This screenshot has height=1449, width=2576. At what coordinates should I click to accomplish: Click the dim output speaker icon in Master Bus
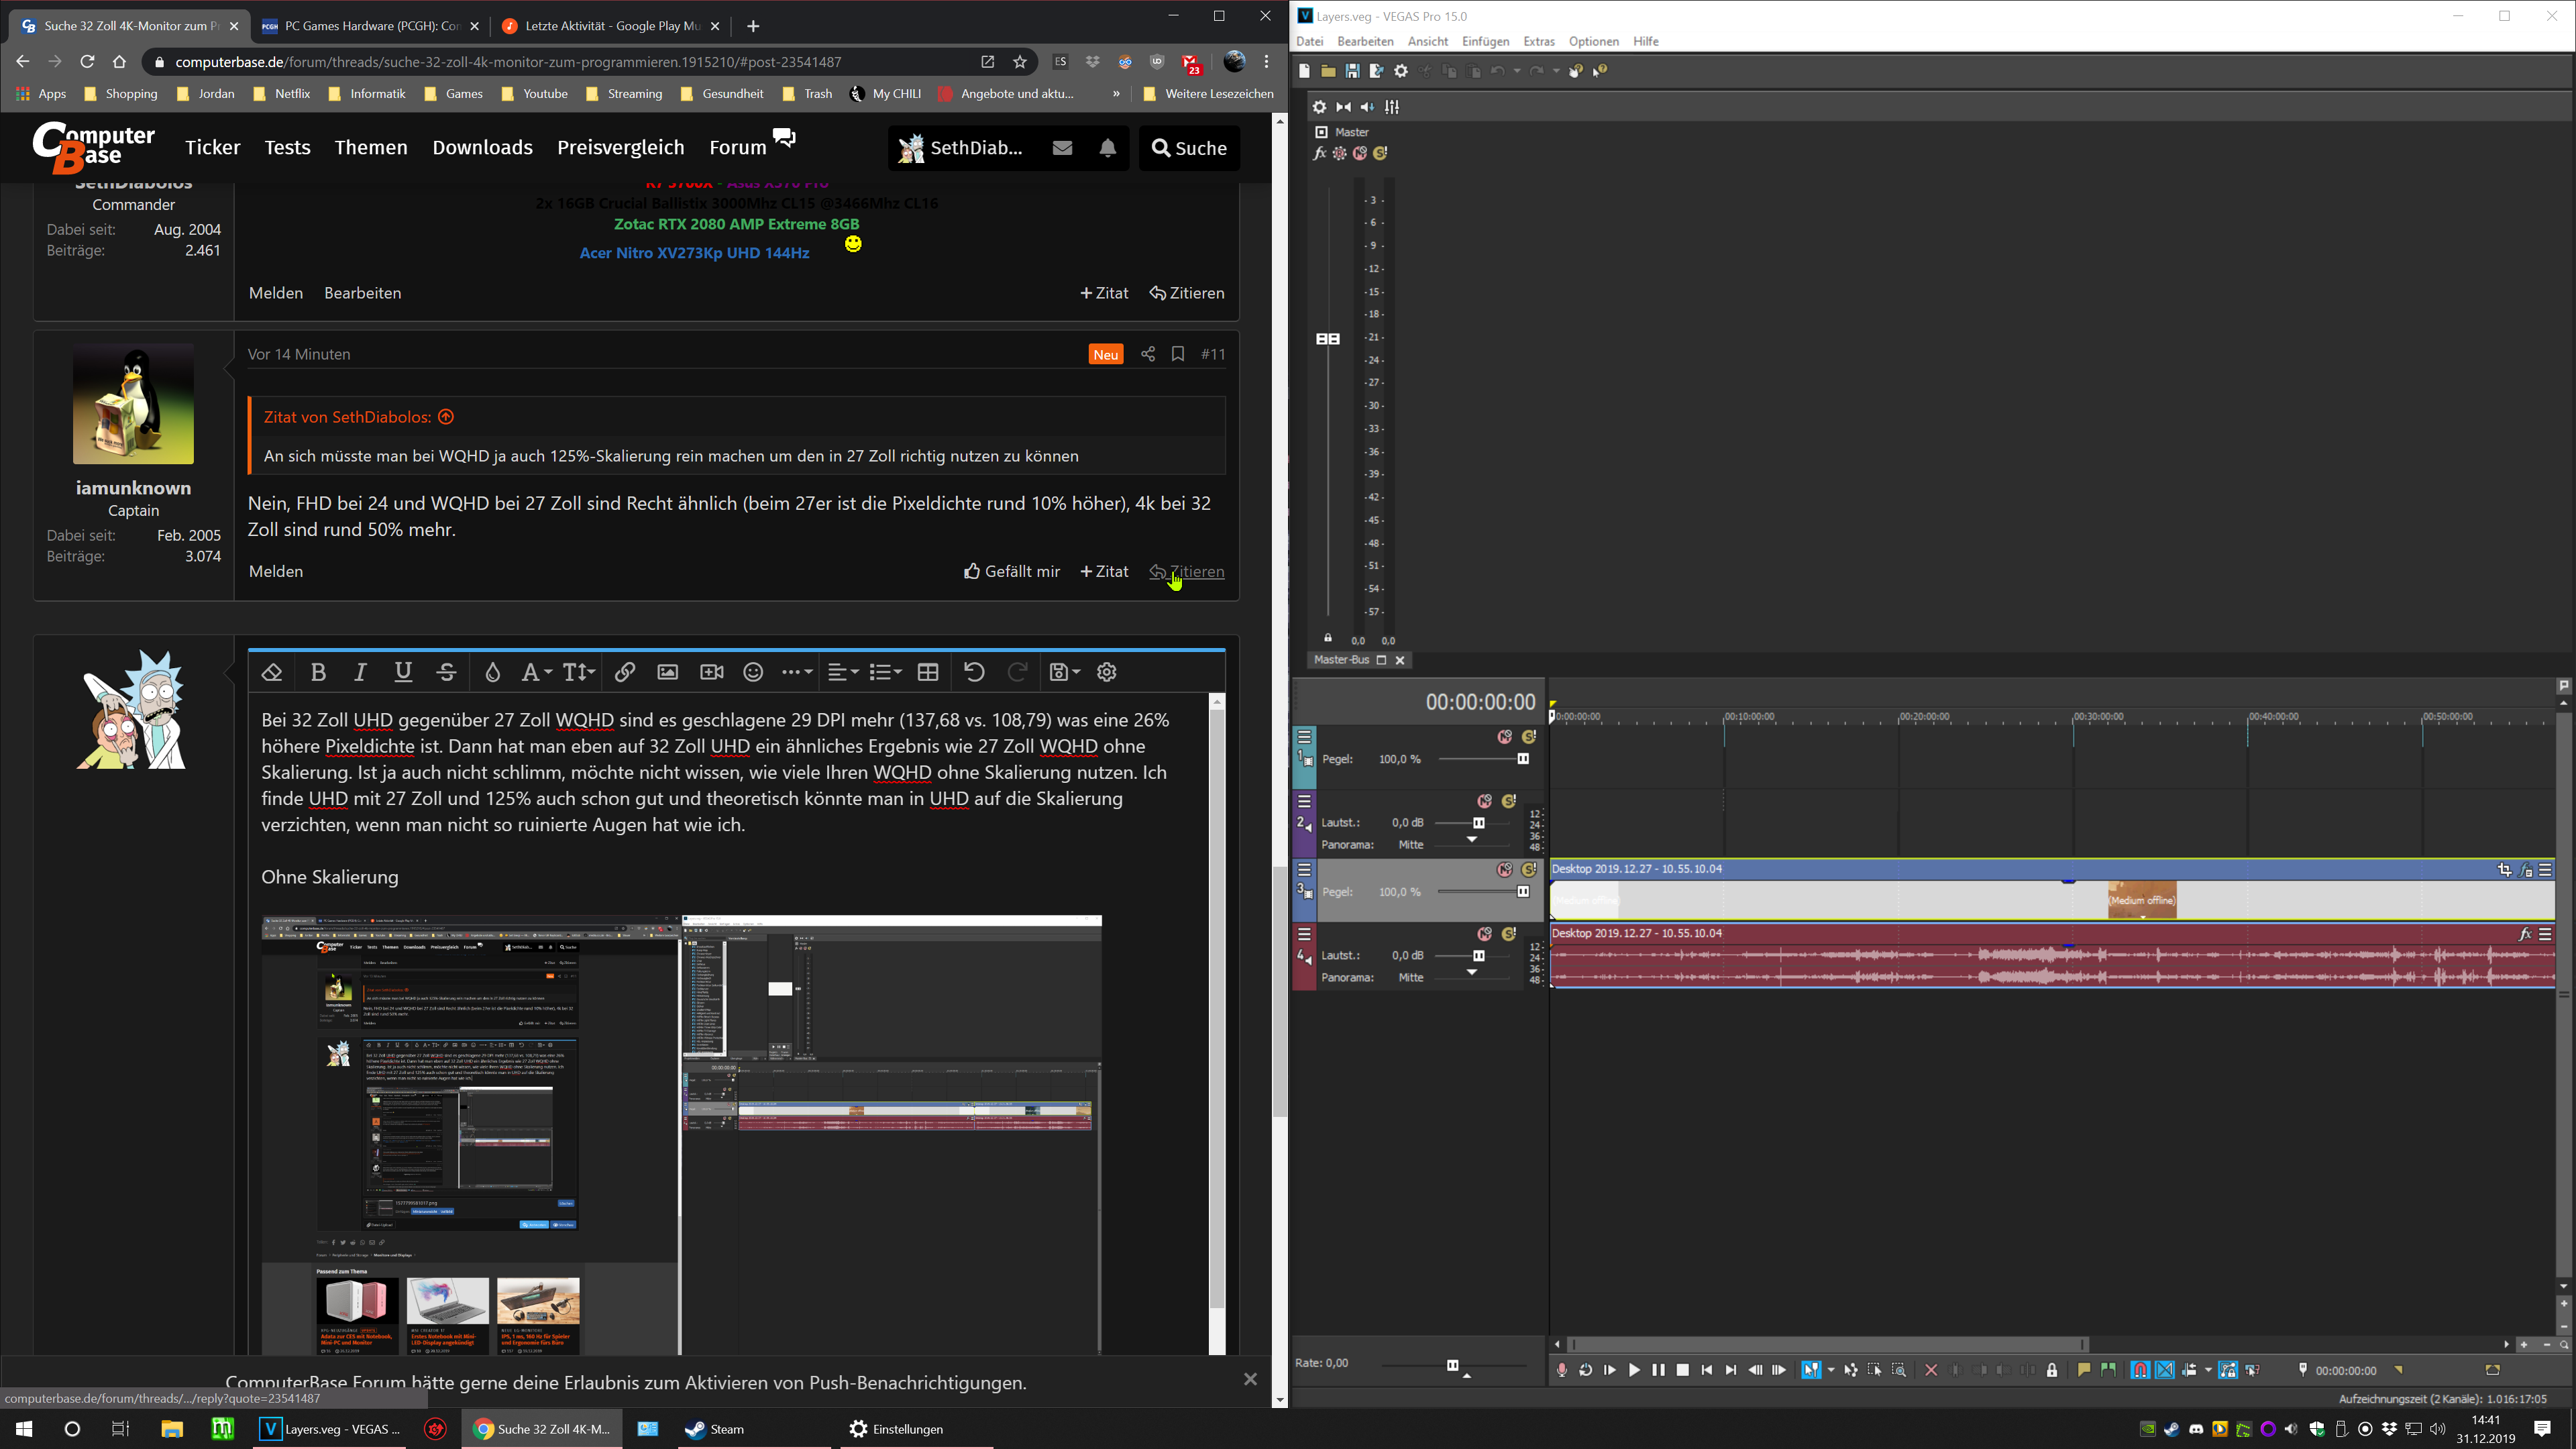pos(1367,107)
